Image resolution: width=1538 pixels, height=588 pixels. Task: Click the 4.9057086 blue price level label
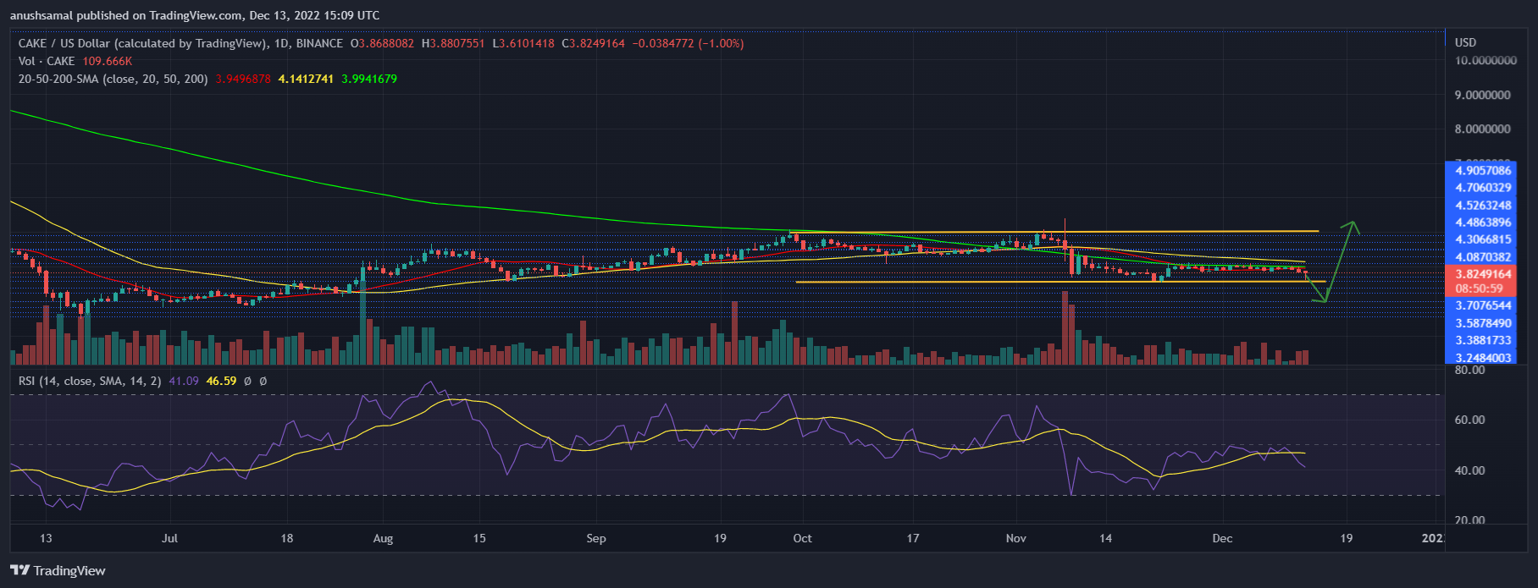point(1483,170)
